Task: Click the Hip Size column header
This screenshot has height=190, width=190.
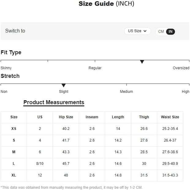Action: tap(66, 117)
